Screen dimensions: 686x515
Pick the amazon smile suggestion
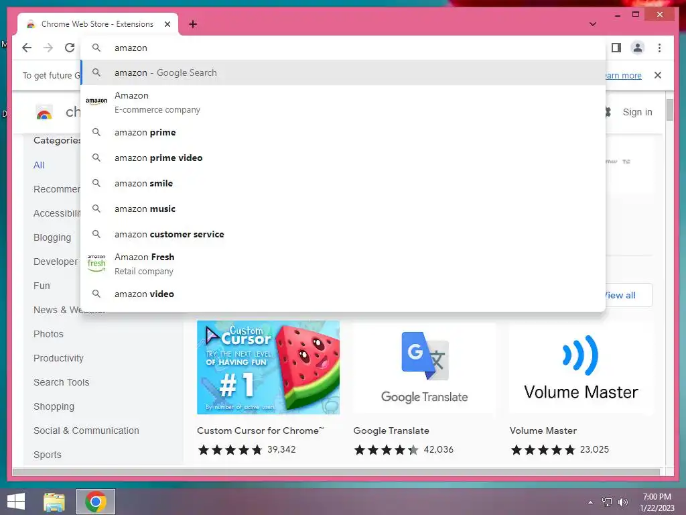click(343, 183)
